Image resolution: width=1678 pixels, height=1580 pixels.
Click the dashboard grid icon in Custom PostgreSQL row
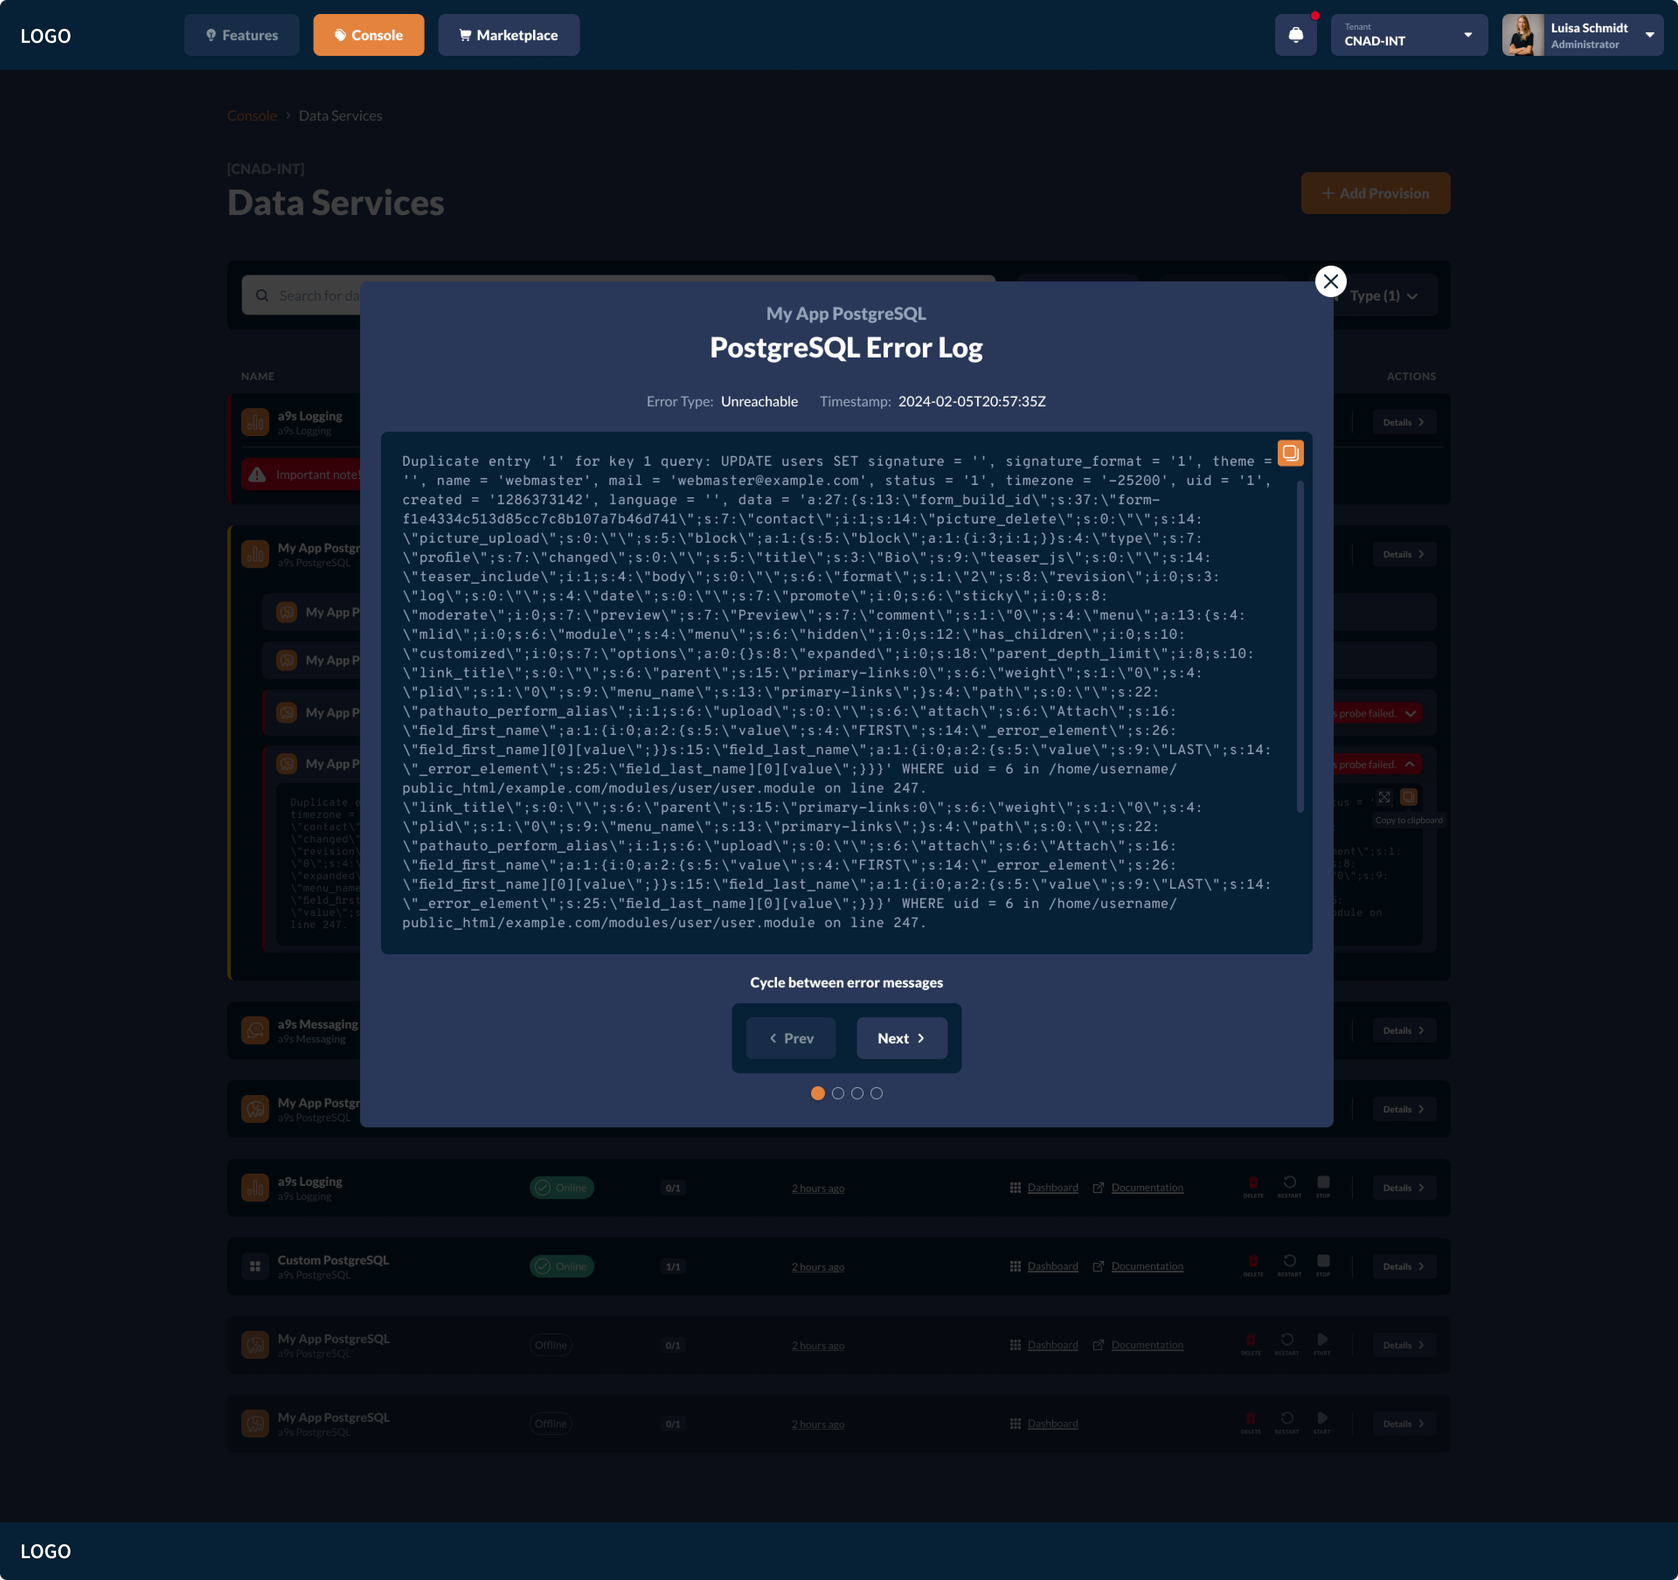tap(1015, 1266)
